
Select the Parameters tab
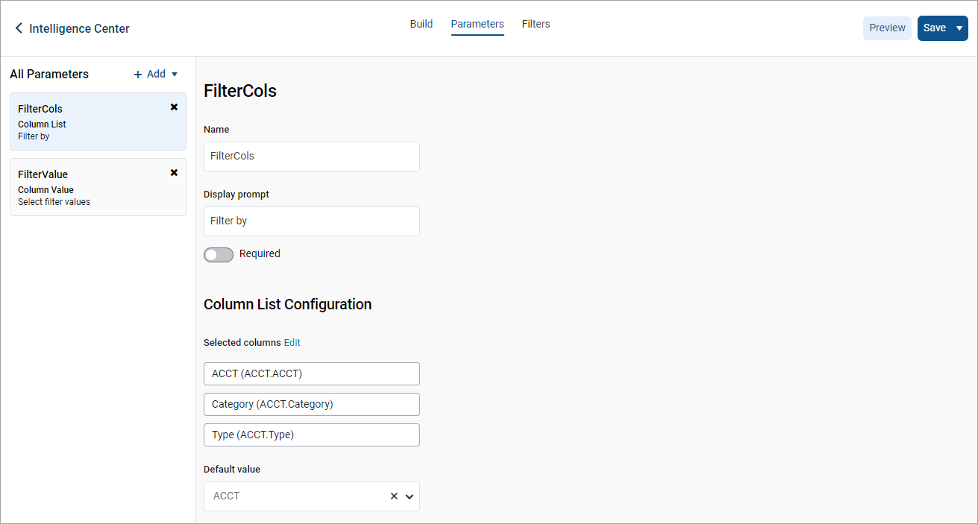[477, 24]
